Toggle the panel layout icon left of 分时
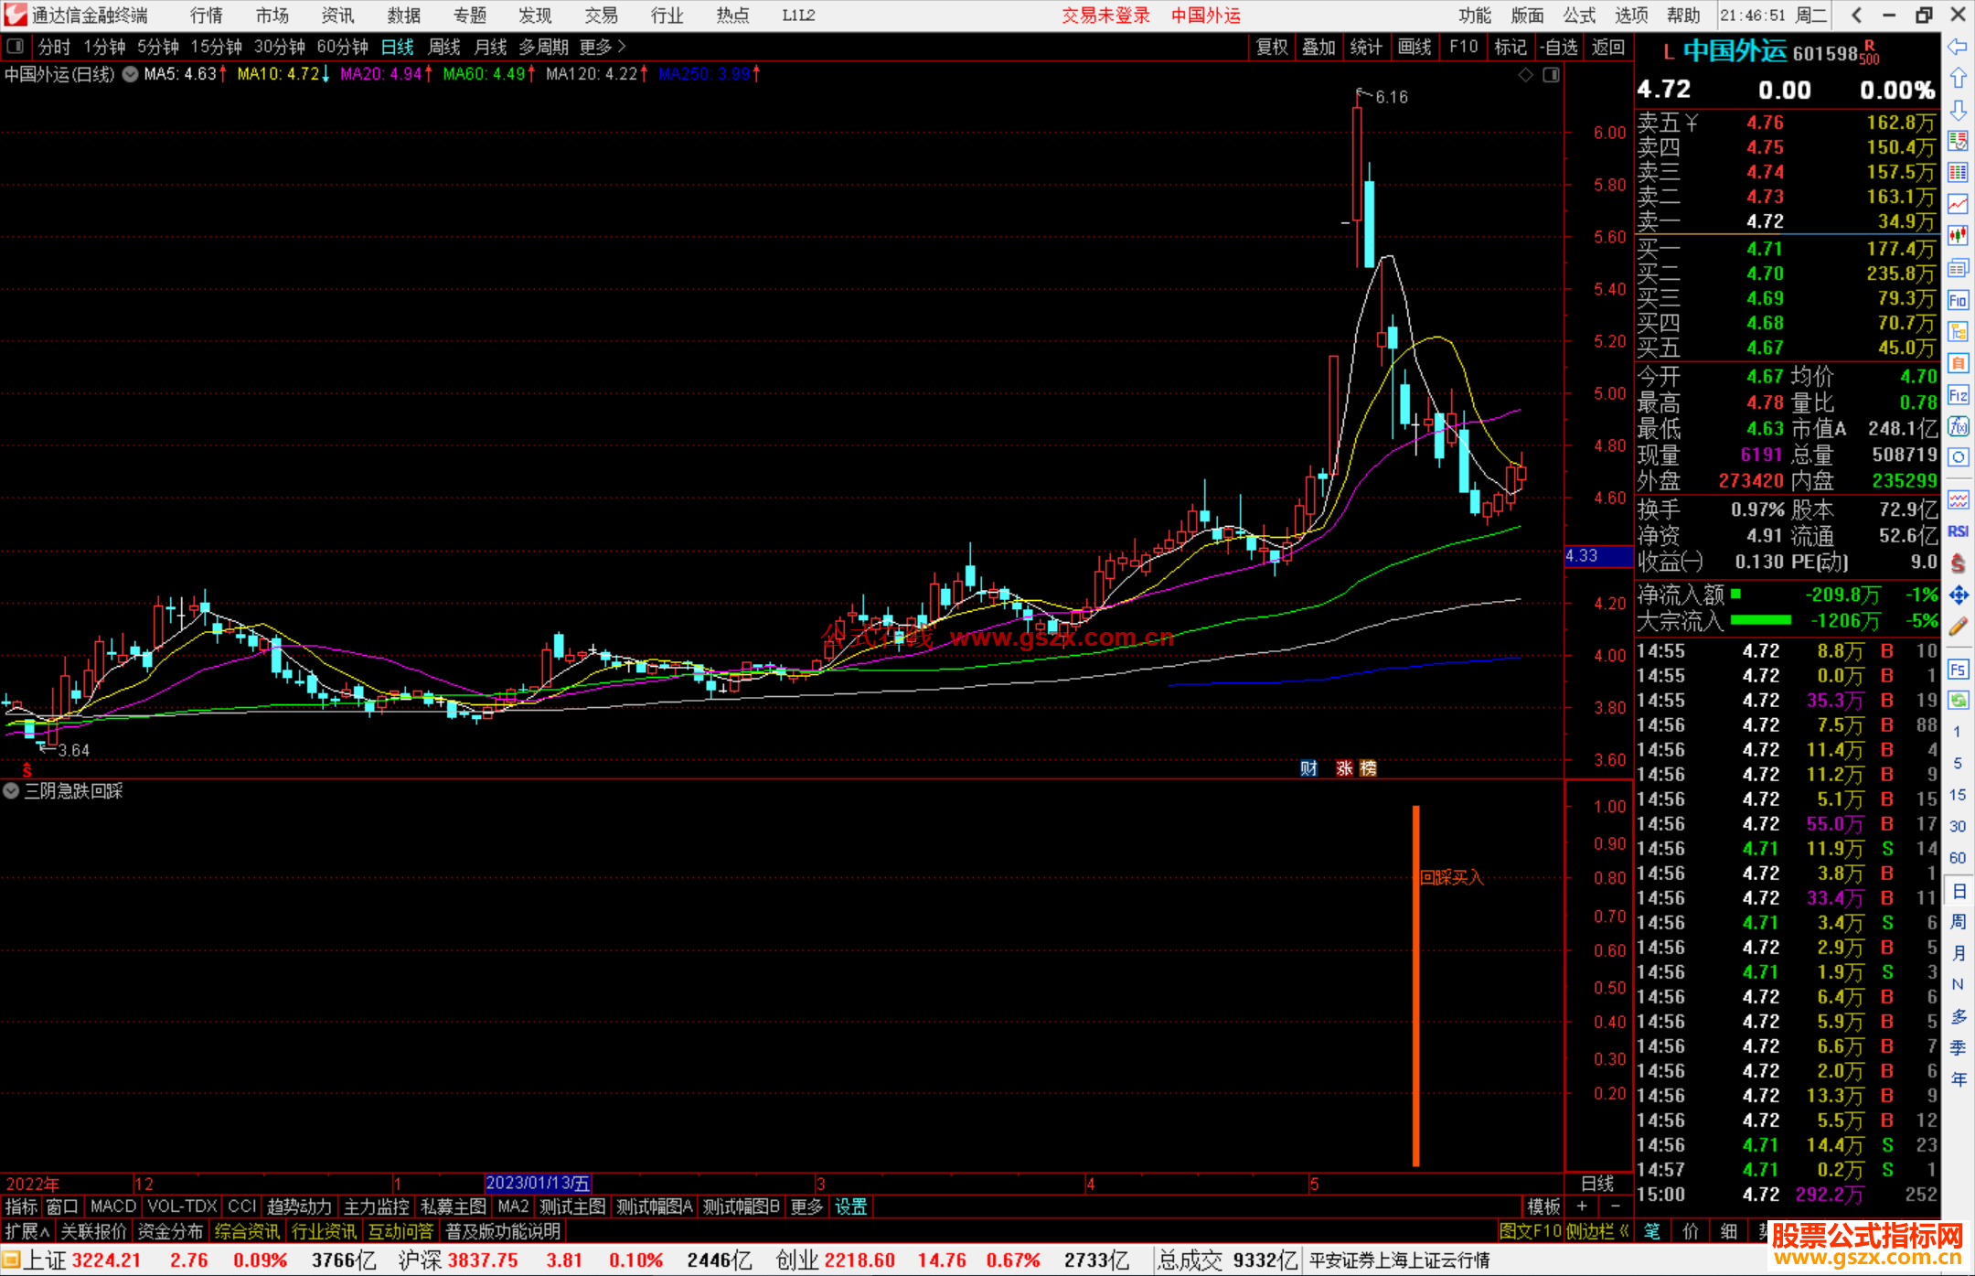This screenshot has width=1975, height=1276. tap(16, 46)
